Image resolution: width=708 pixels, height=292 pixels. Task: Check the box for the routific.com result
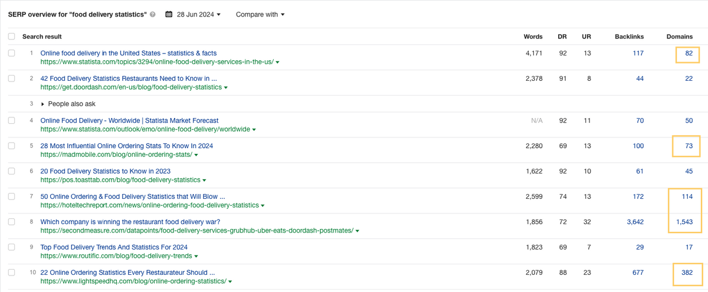tap(12, 247)
